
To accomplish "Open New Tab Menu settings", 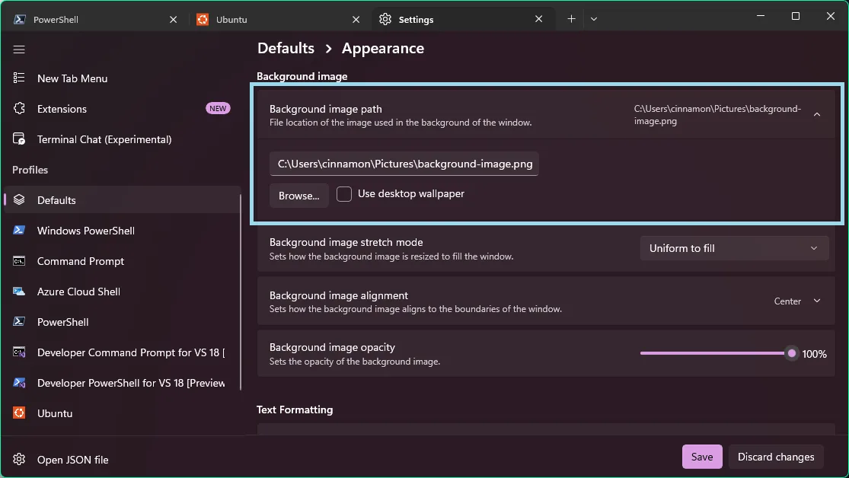I will pyautogui.click(x=72, y=78).
